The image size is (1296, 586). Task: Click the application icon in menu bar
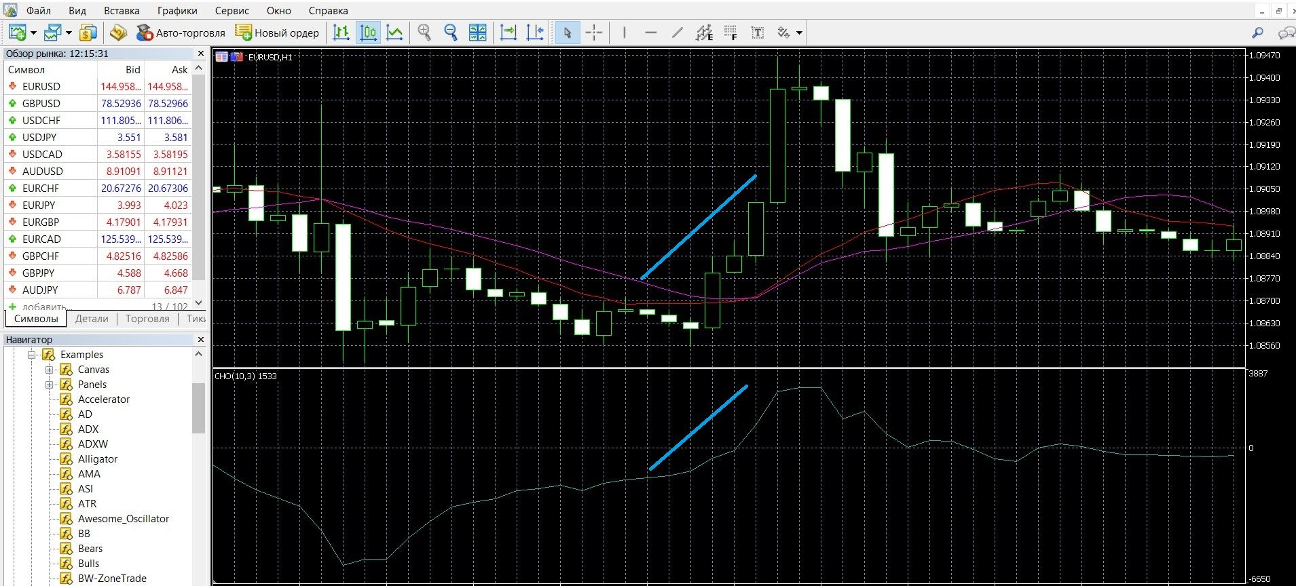click(x=10, y=10)
